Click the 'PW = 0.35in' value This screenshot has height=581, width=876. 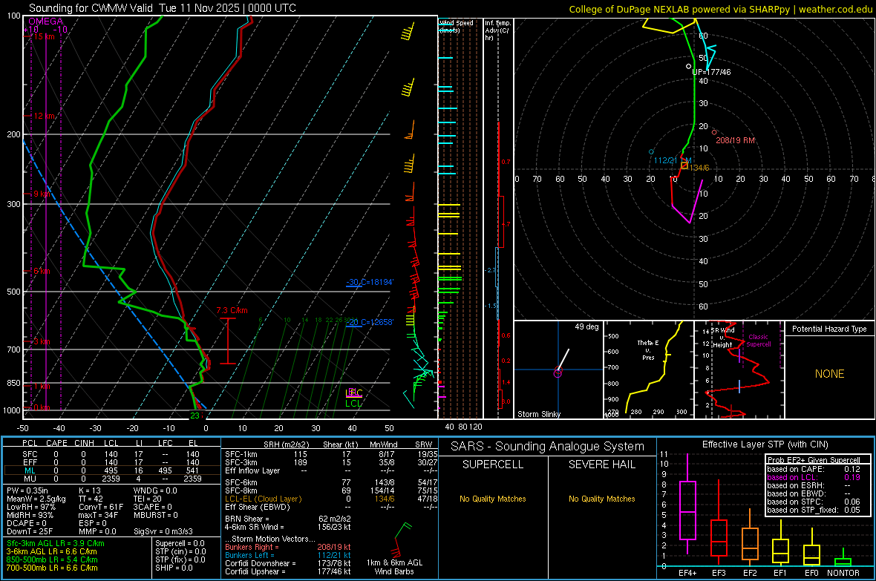(x=27, y=490)
